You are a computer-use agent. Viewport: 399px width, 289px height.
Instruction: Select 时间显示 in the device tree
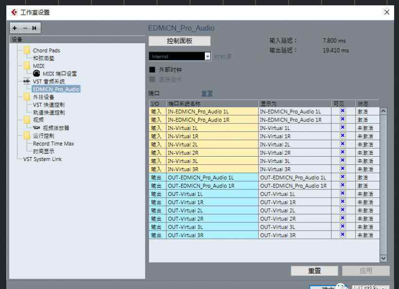[x=43, y=151]
